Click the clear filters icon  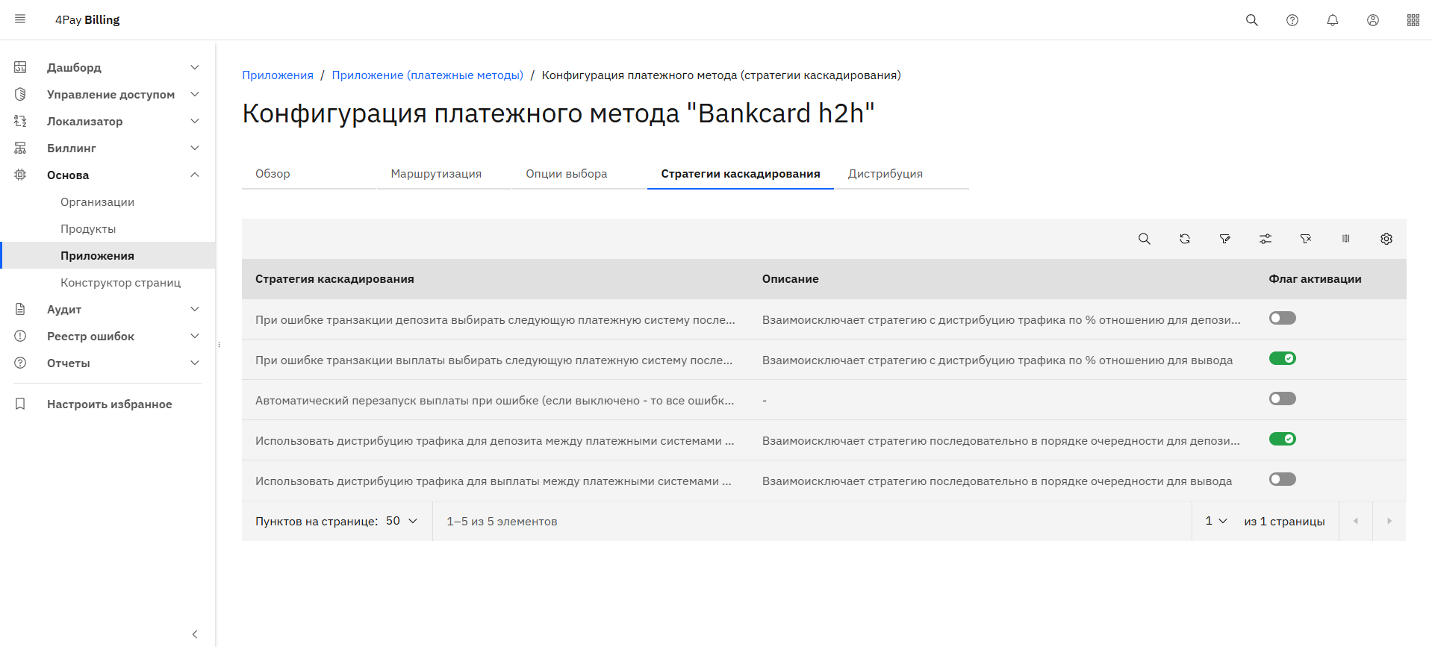[x=1305, y=239]
